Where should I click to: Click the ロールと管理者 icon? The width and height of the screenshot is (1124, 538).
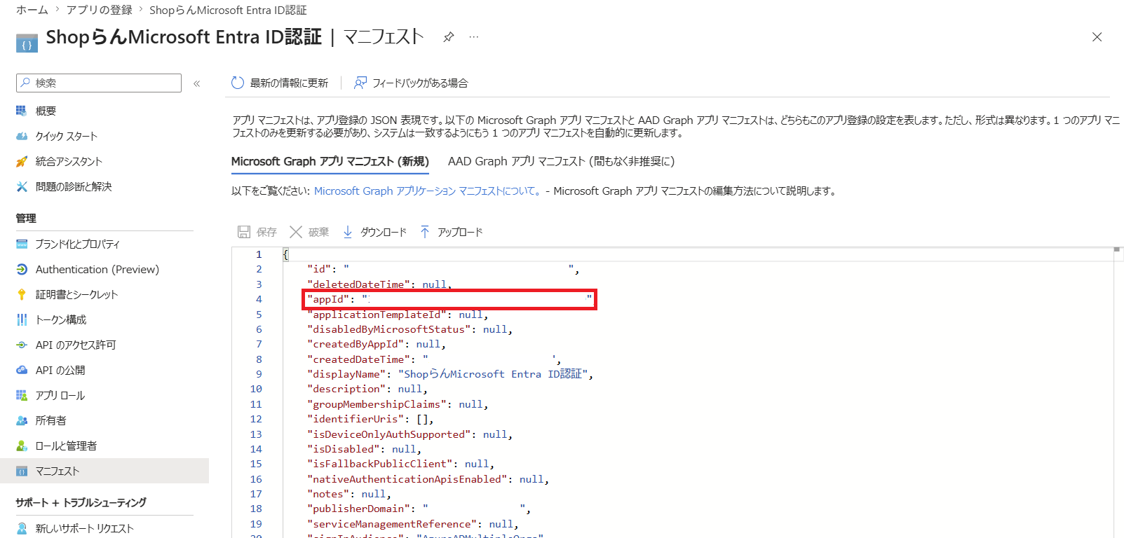[22, 446]
